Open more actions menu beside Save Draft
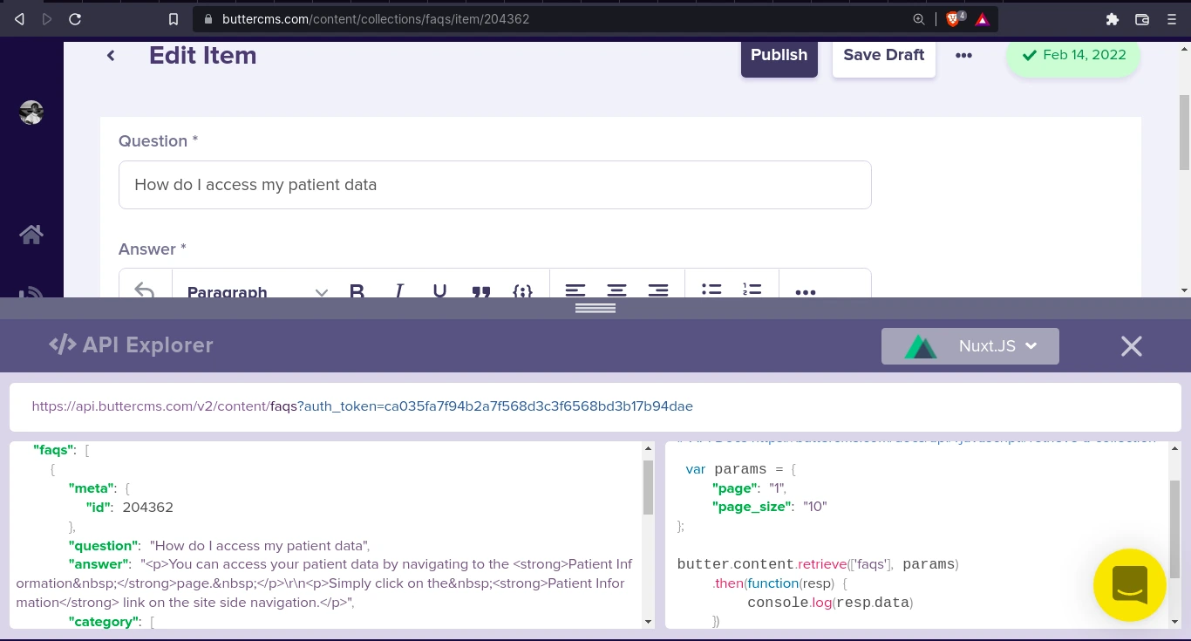The image size is (1191, 641). tap(963, 55)
